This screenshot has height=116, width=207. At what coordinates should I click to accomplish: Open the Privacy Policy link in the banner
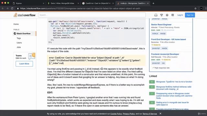[x=129, y=114]
